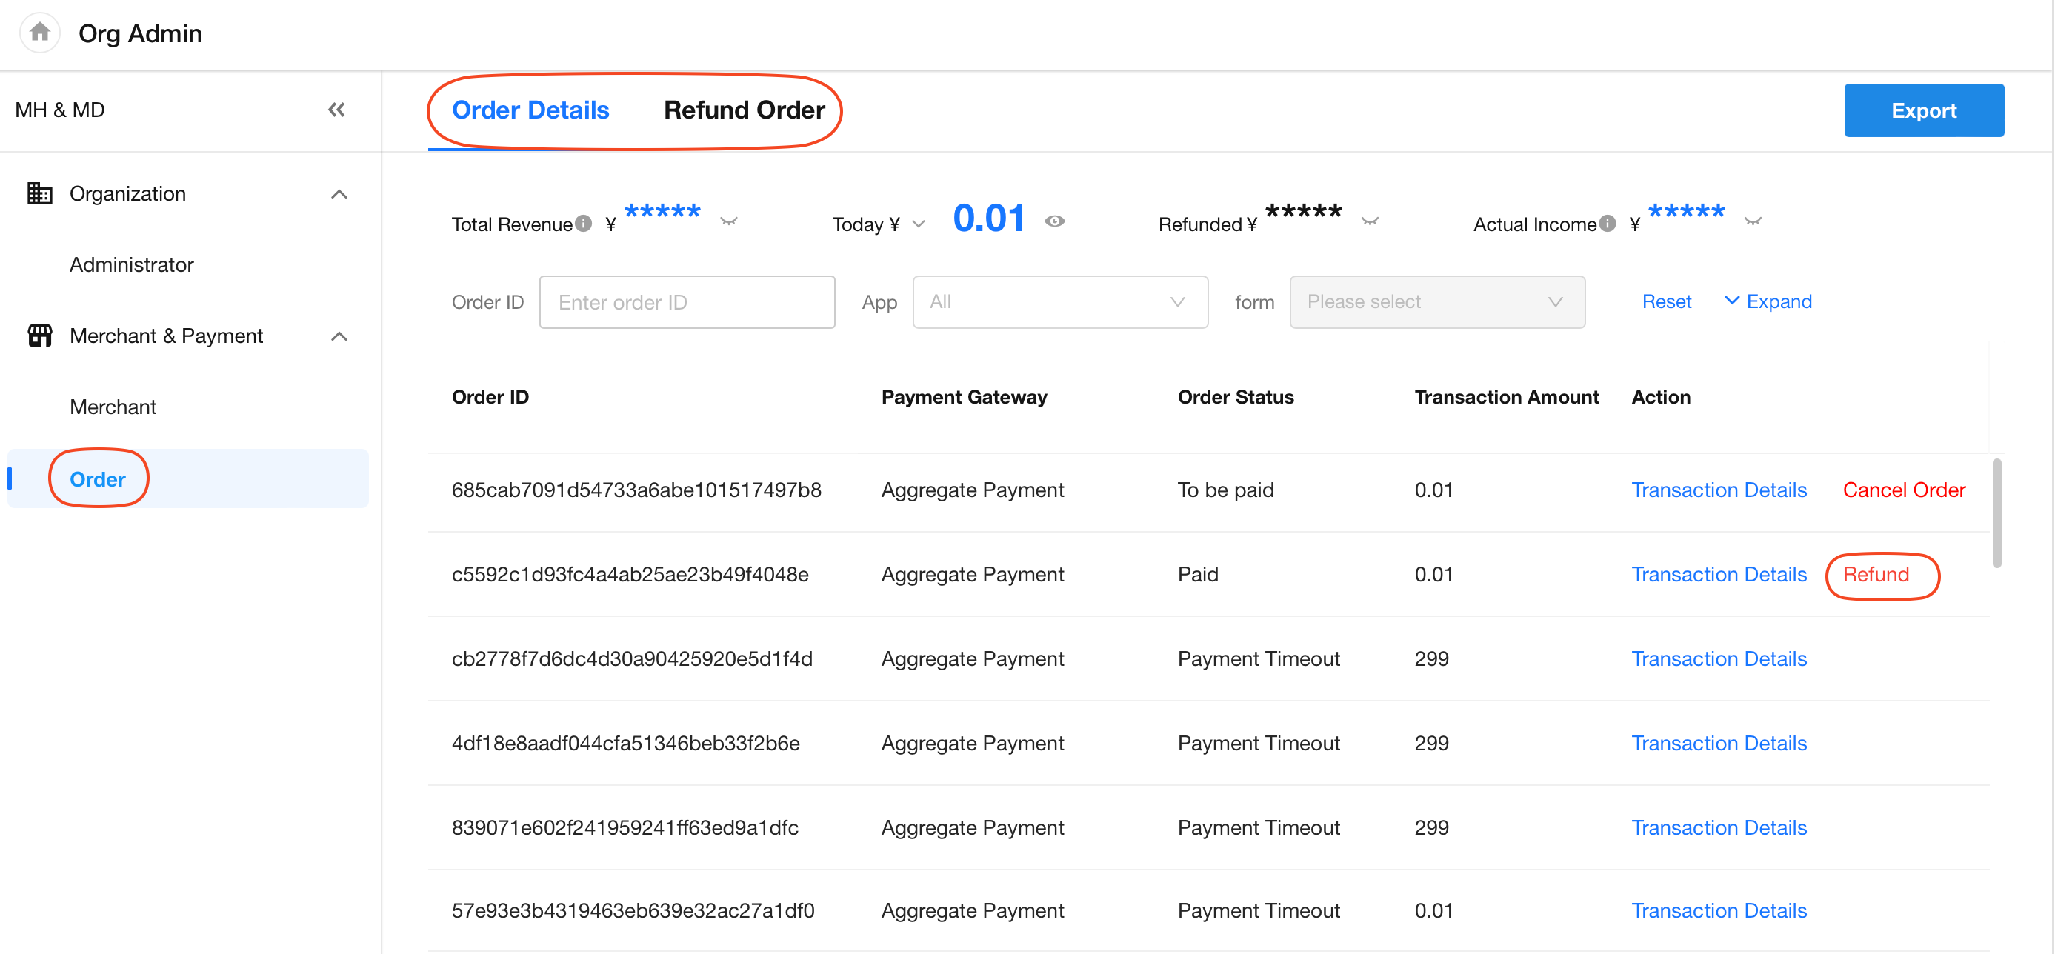Screen dimensions: 2055x954
Task: Expand additional search filters
Action: pyautogui.click(x=1768, y=301)
